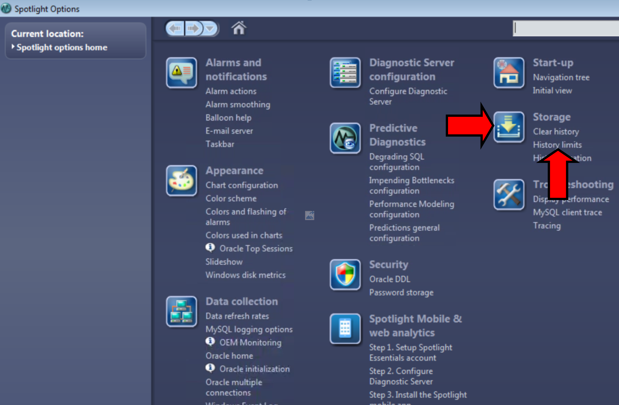
Task: Open Color scheme settings
Action: point(231,199)
